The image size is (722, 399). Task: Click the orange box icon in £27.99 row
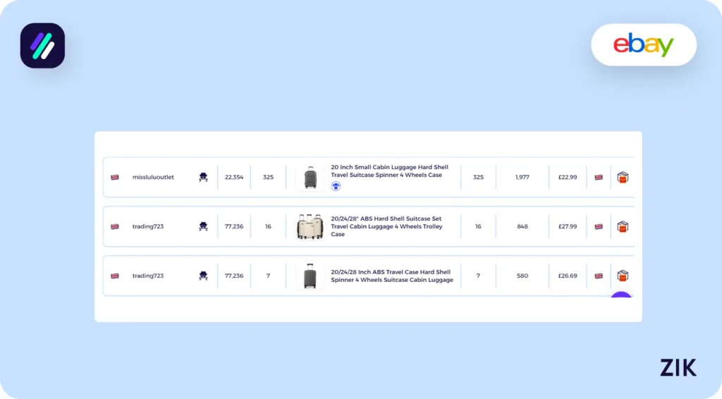coord(623,226)
